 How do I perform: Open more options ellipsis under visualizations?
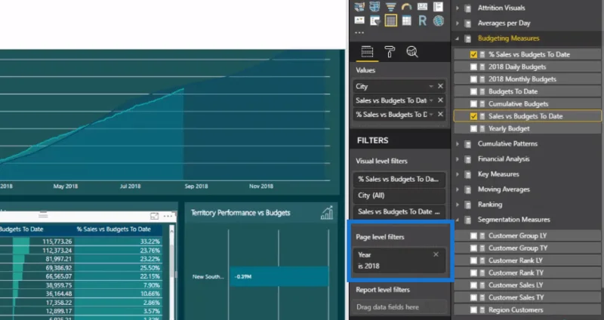coord(359,32)
